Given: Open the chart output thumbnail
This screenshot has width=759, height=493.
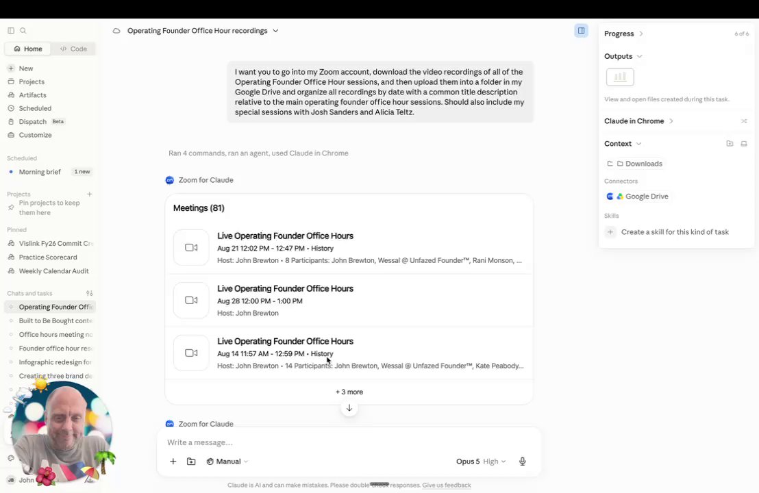Looking at the screenshot, I should [x=619, y=77].
